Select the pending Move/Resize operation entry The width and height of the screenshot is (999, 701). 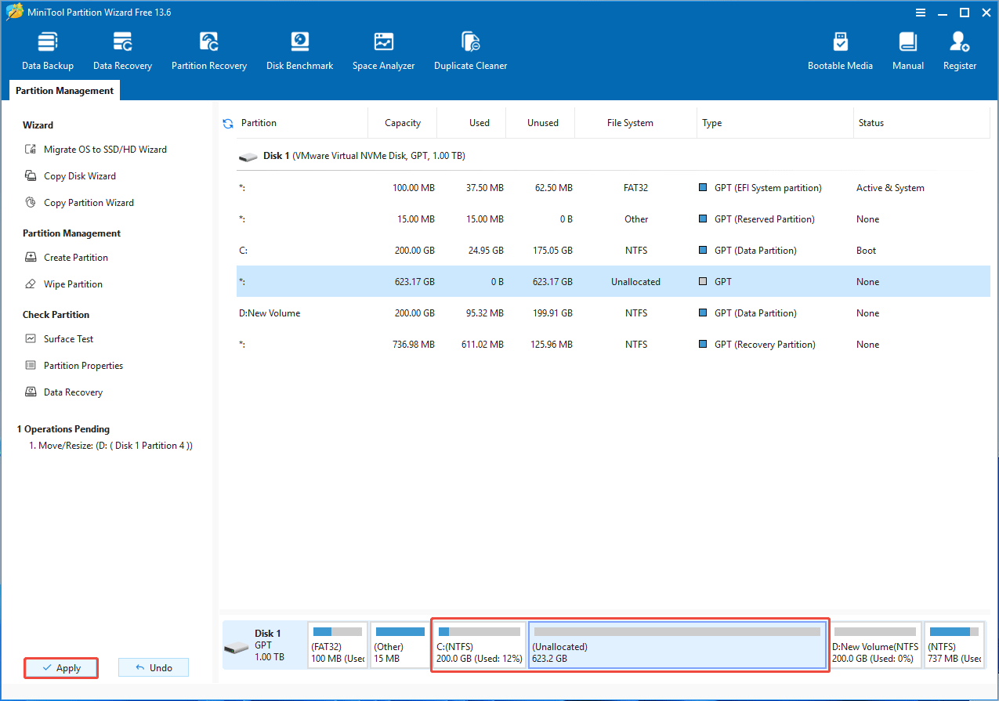[110, 446]
